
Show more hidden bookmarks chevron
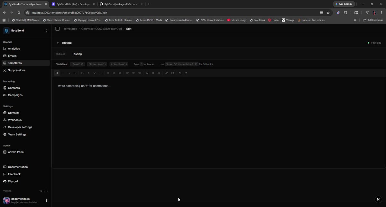click(x=355, y=20)
